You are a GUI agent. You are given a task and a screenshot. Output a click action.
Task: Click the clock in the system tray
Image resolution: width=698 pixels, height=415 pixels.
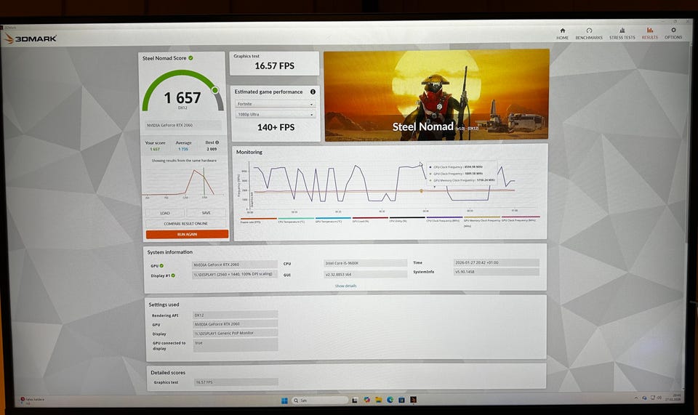pos(673,398)
